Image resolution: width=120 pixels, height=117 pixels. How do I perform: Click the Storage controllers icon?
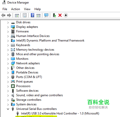(13, 100)
